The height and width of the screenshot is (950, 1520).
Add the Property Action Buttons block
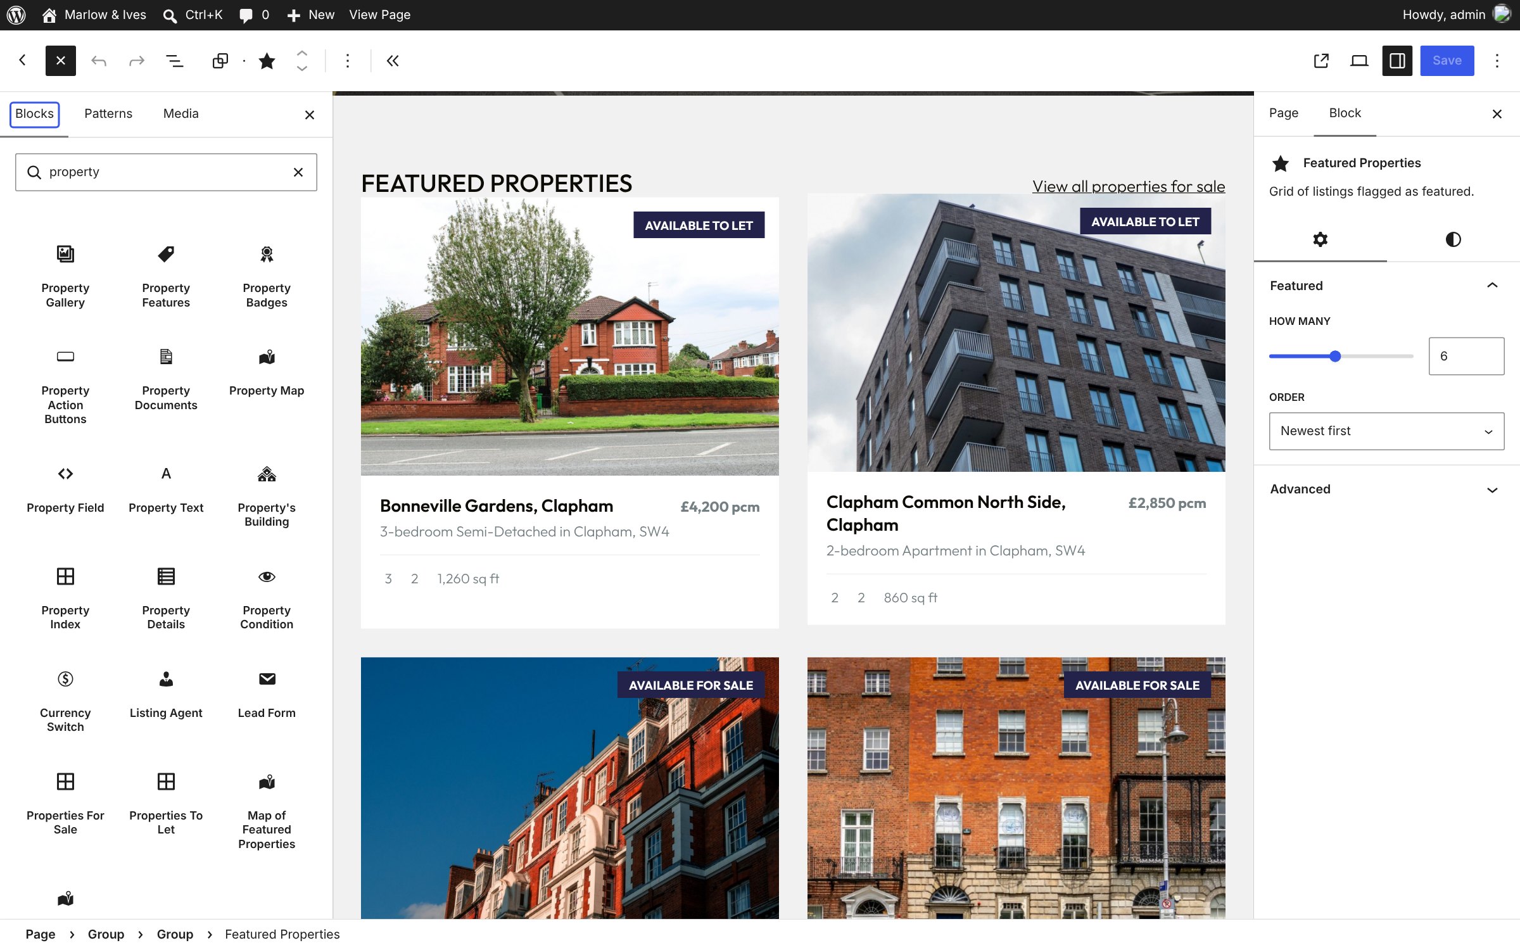(65, 385)
